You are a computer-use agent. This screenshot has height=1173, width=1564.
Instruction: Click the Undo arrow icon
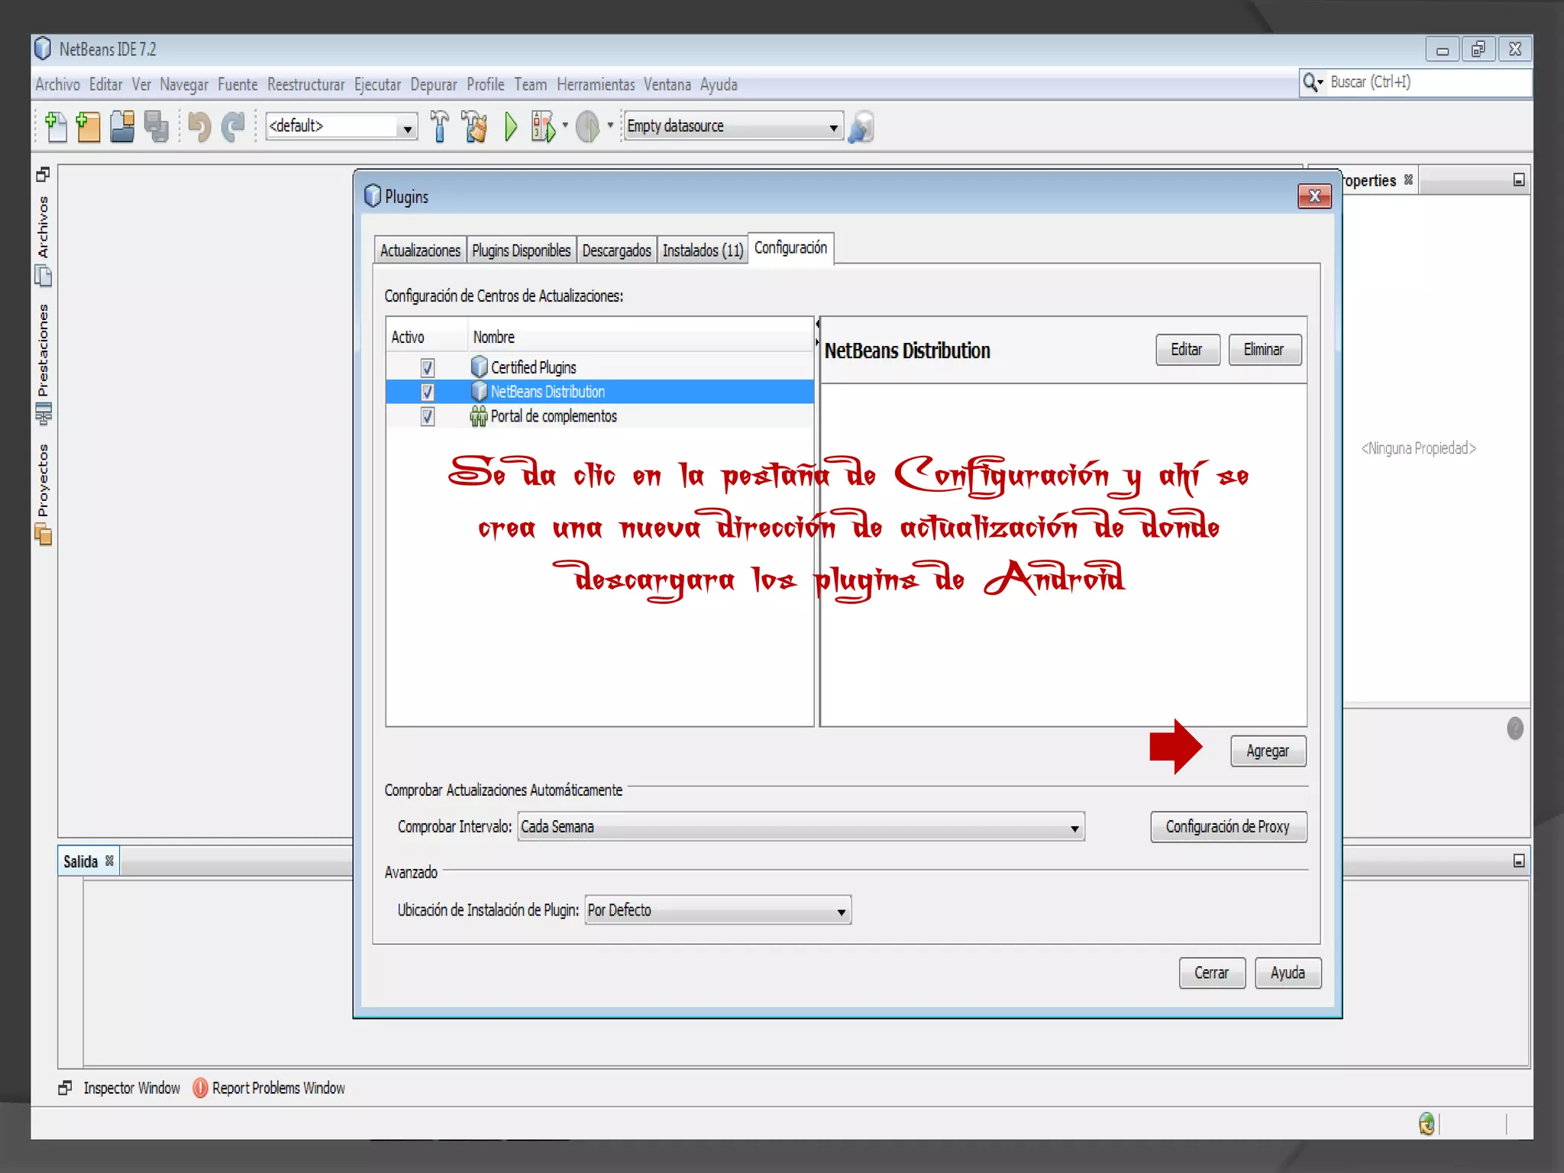coord(199,127)
